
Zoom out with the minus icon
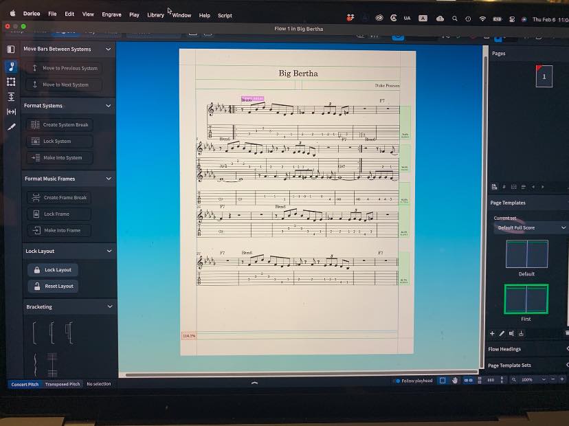pos(553,379)
